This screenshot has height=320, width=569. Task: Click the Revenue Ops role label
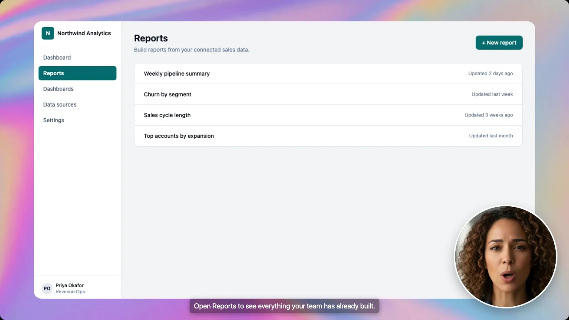coord(70,292)
